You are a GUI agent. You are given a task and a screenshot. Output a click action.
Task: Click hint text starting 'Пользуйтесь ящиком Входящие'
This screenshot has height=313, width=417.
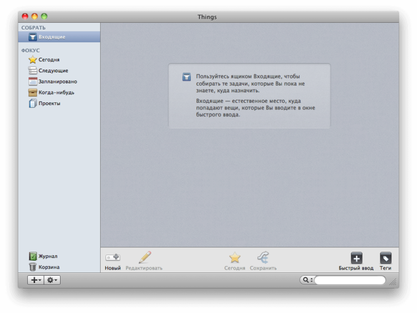(250, 83)
